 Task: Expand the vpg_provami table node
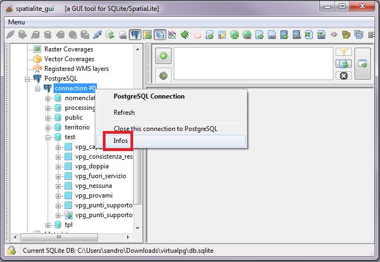coord(58,196)
